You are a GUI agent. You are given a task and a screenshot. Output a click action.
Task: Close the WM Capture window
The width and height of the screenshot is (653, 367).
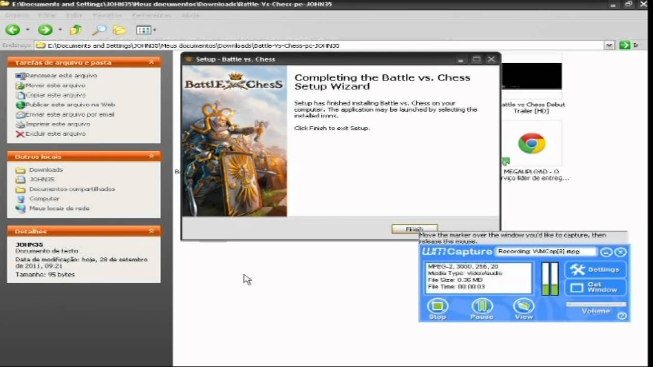620,252
